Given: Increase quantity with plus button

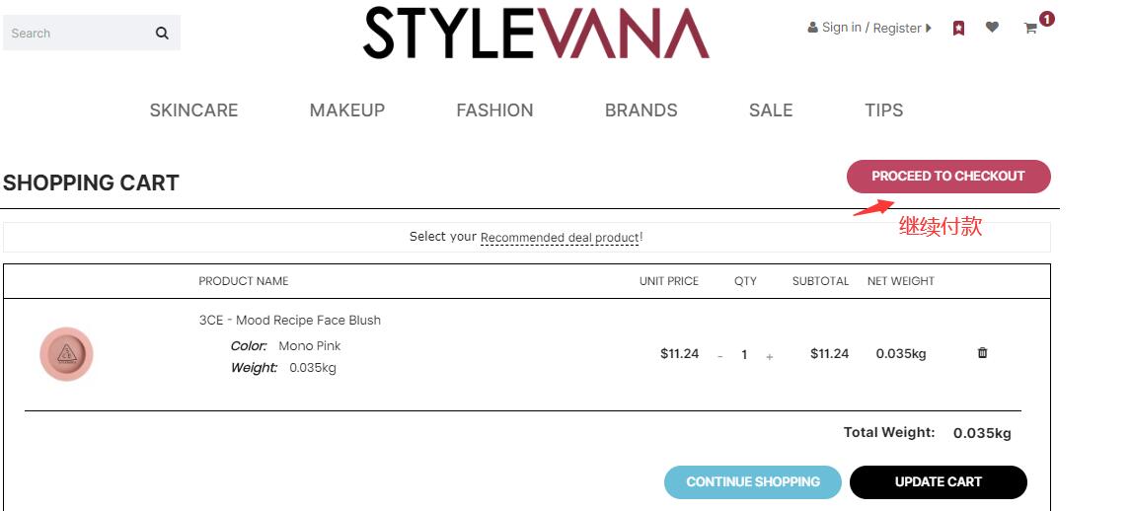Looking at the screenshot, I should pyautogui.click(x=770, y=356).
